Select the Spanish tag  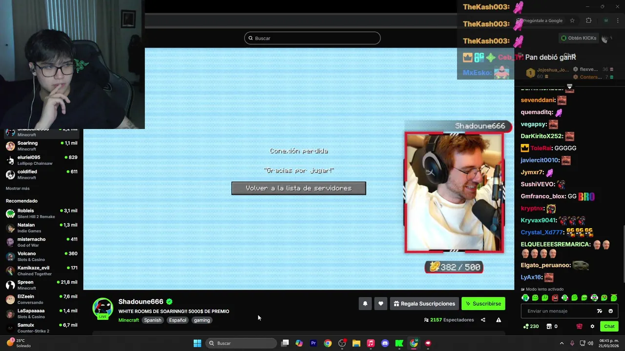point(152,320)
